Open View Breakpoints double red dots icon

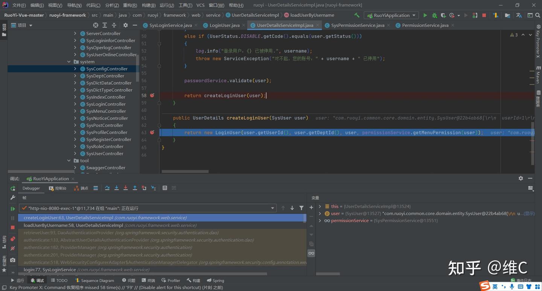13,239
